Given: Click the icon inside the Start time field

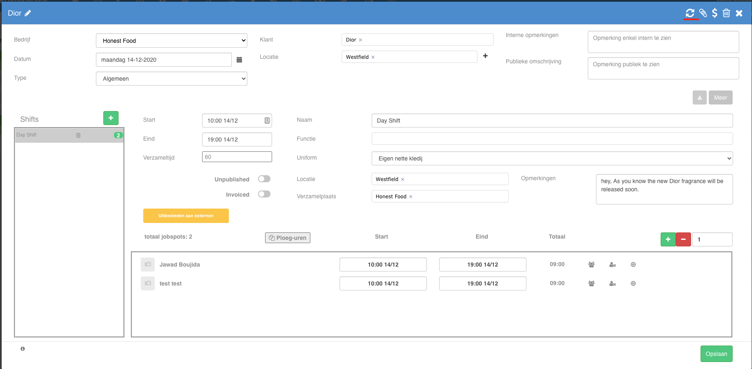Looking at the screenshot, I should pyautogui.click(x=267, y=121).
